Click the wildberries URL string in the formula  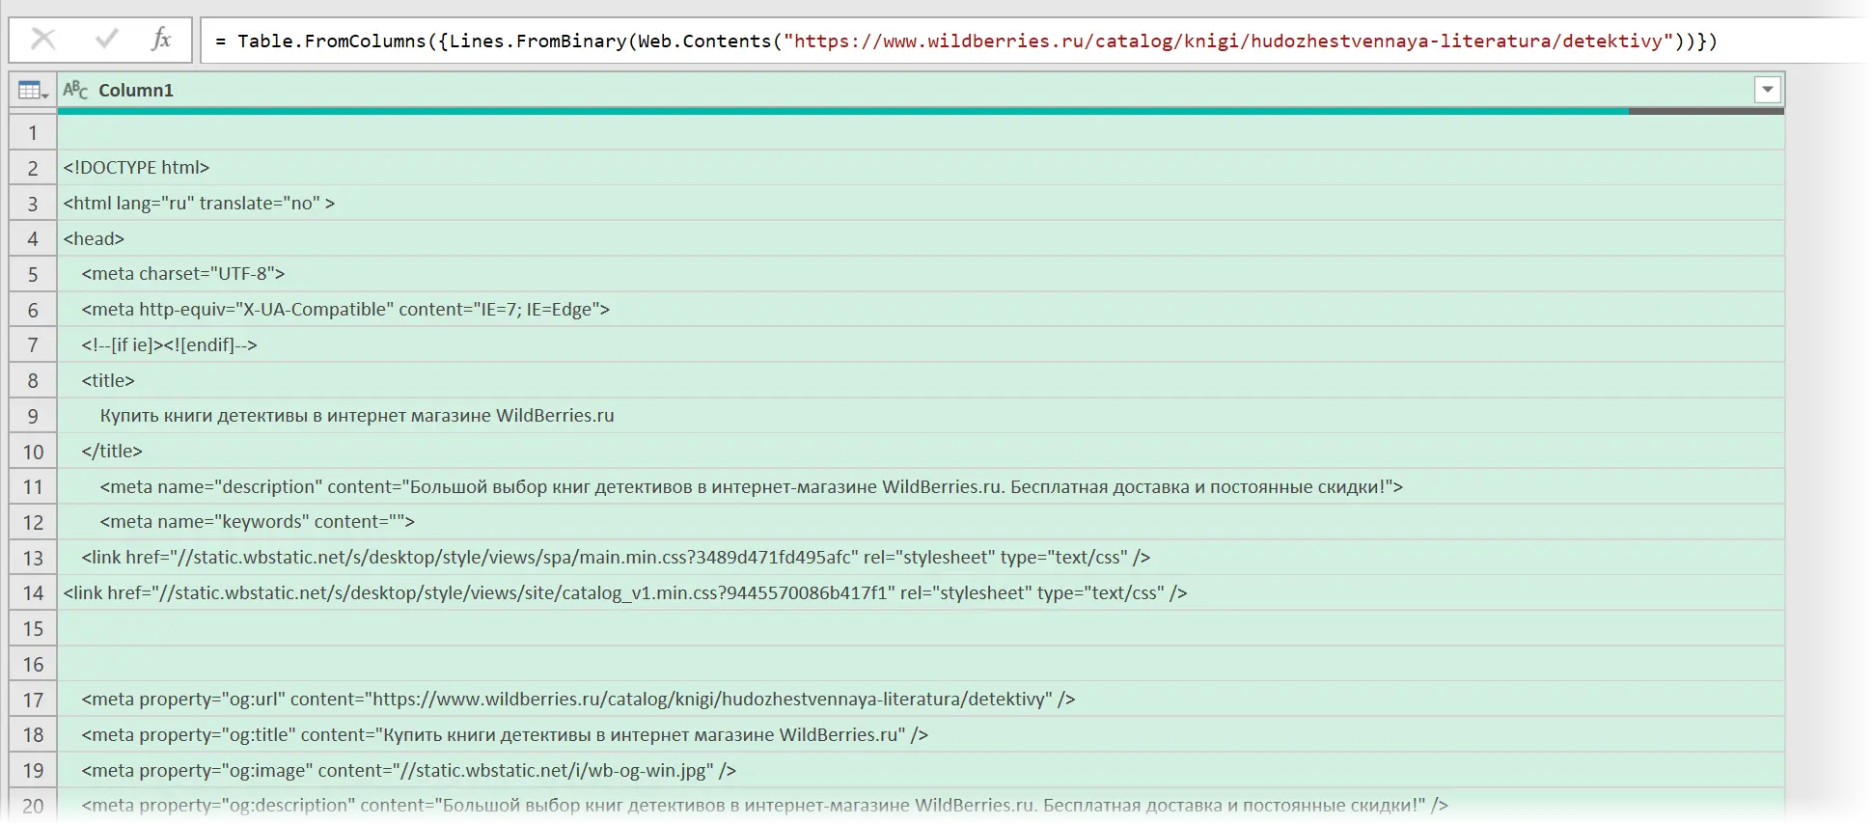(x=1228, y=41)
